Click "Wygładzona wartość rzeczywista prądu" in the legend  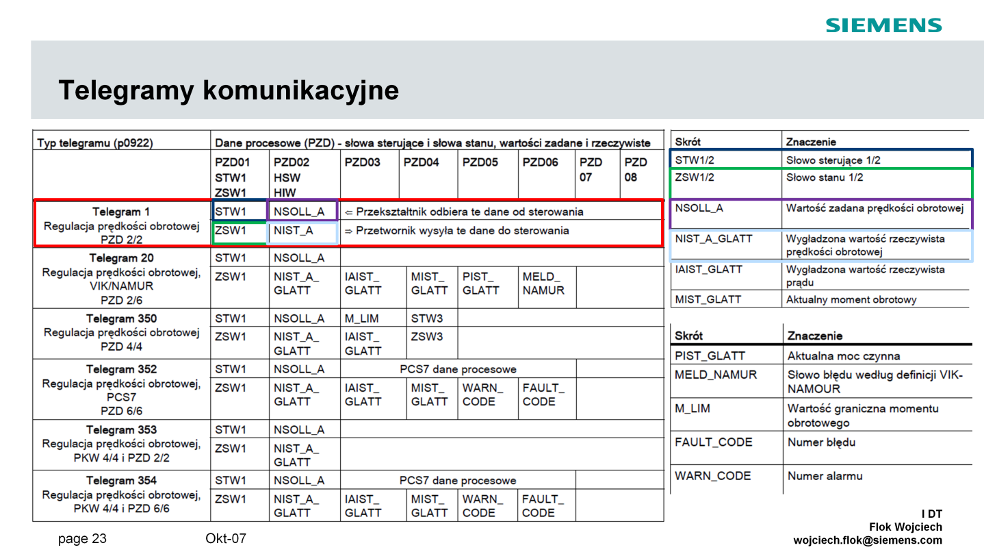pos(866,276)
